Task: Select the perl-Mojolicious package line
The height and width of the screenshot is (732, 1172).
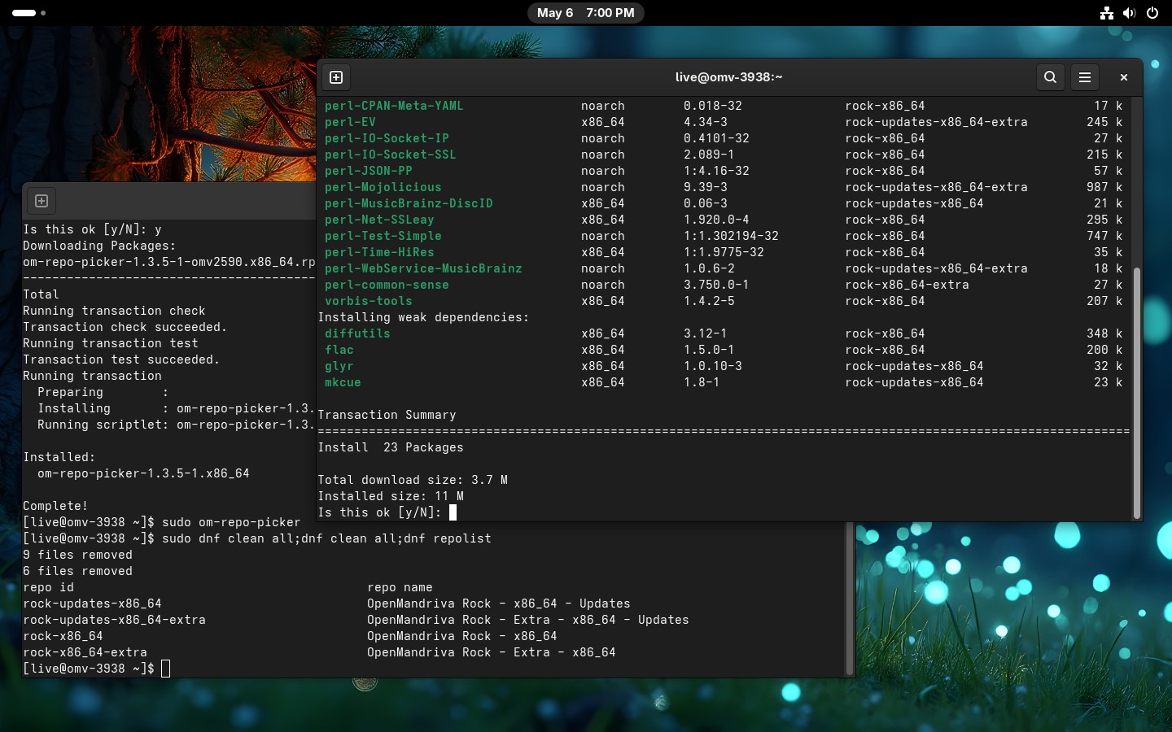Action: tap(723, 187)
